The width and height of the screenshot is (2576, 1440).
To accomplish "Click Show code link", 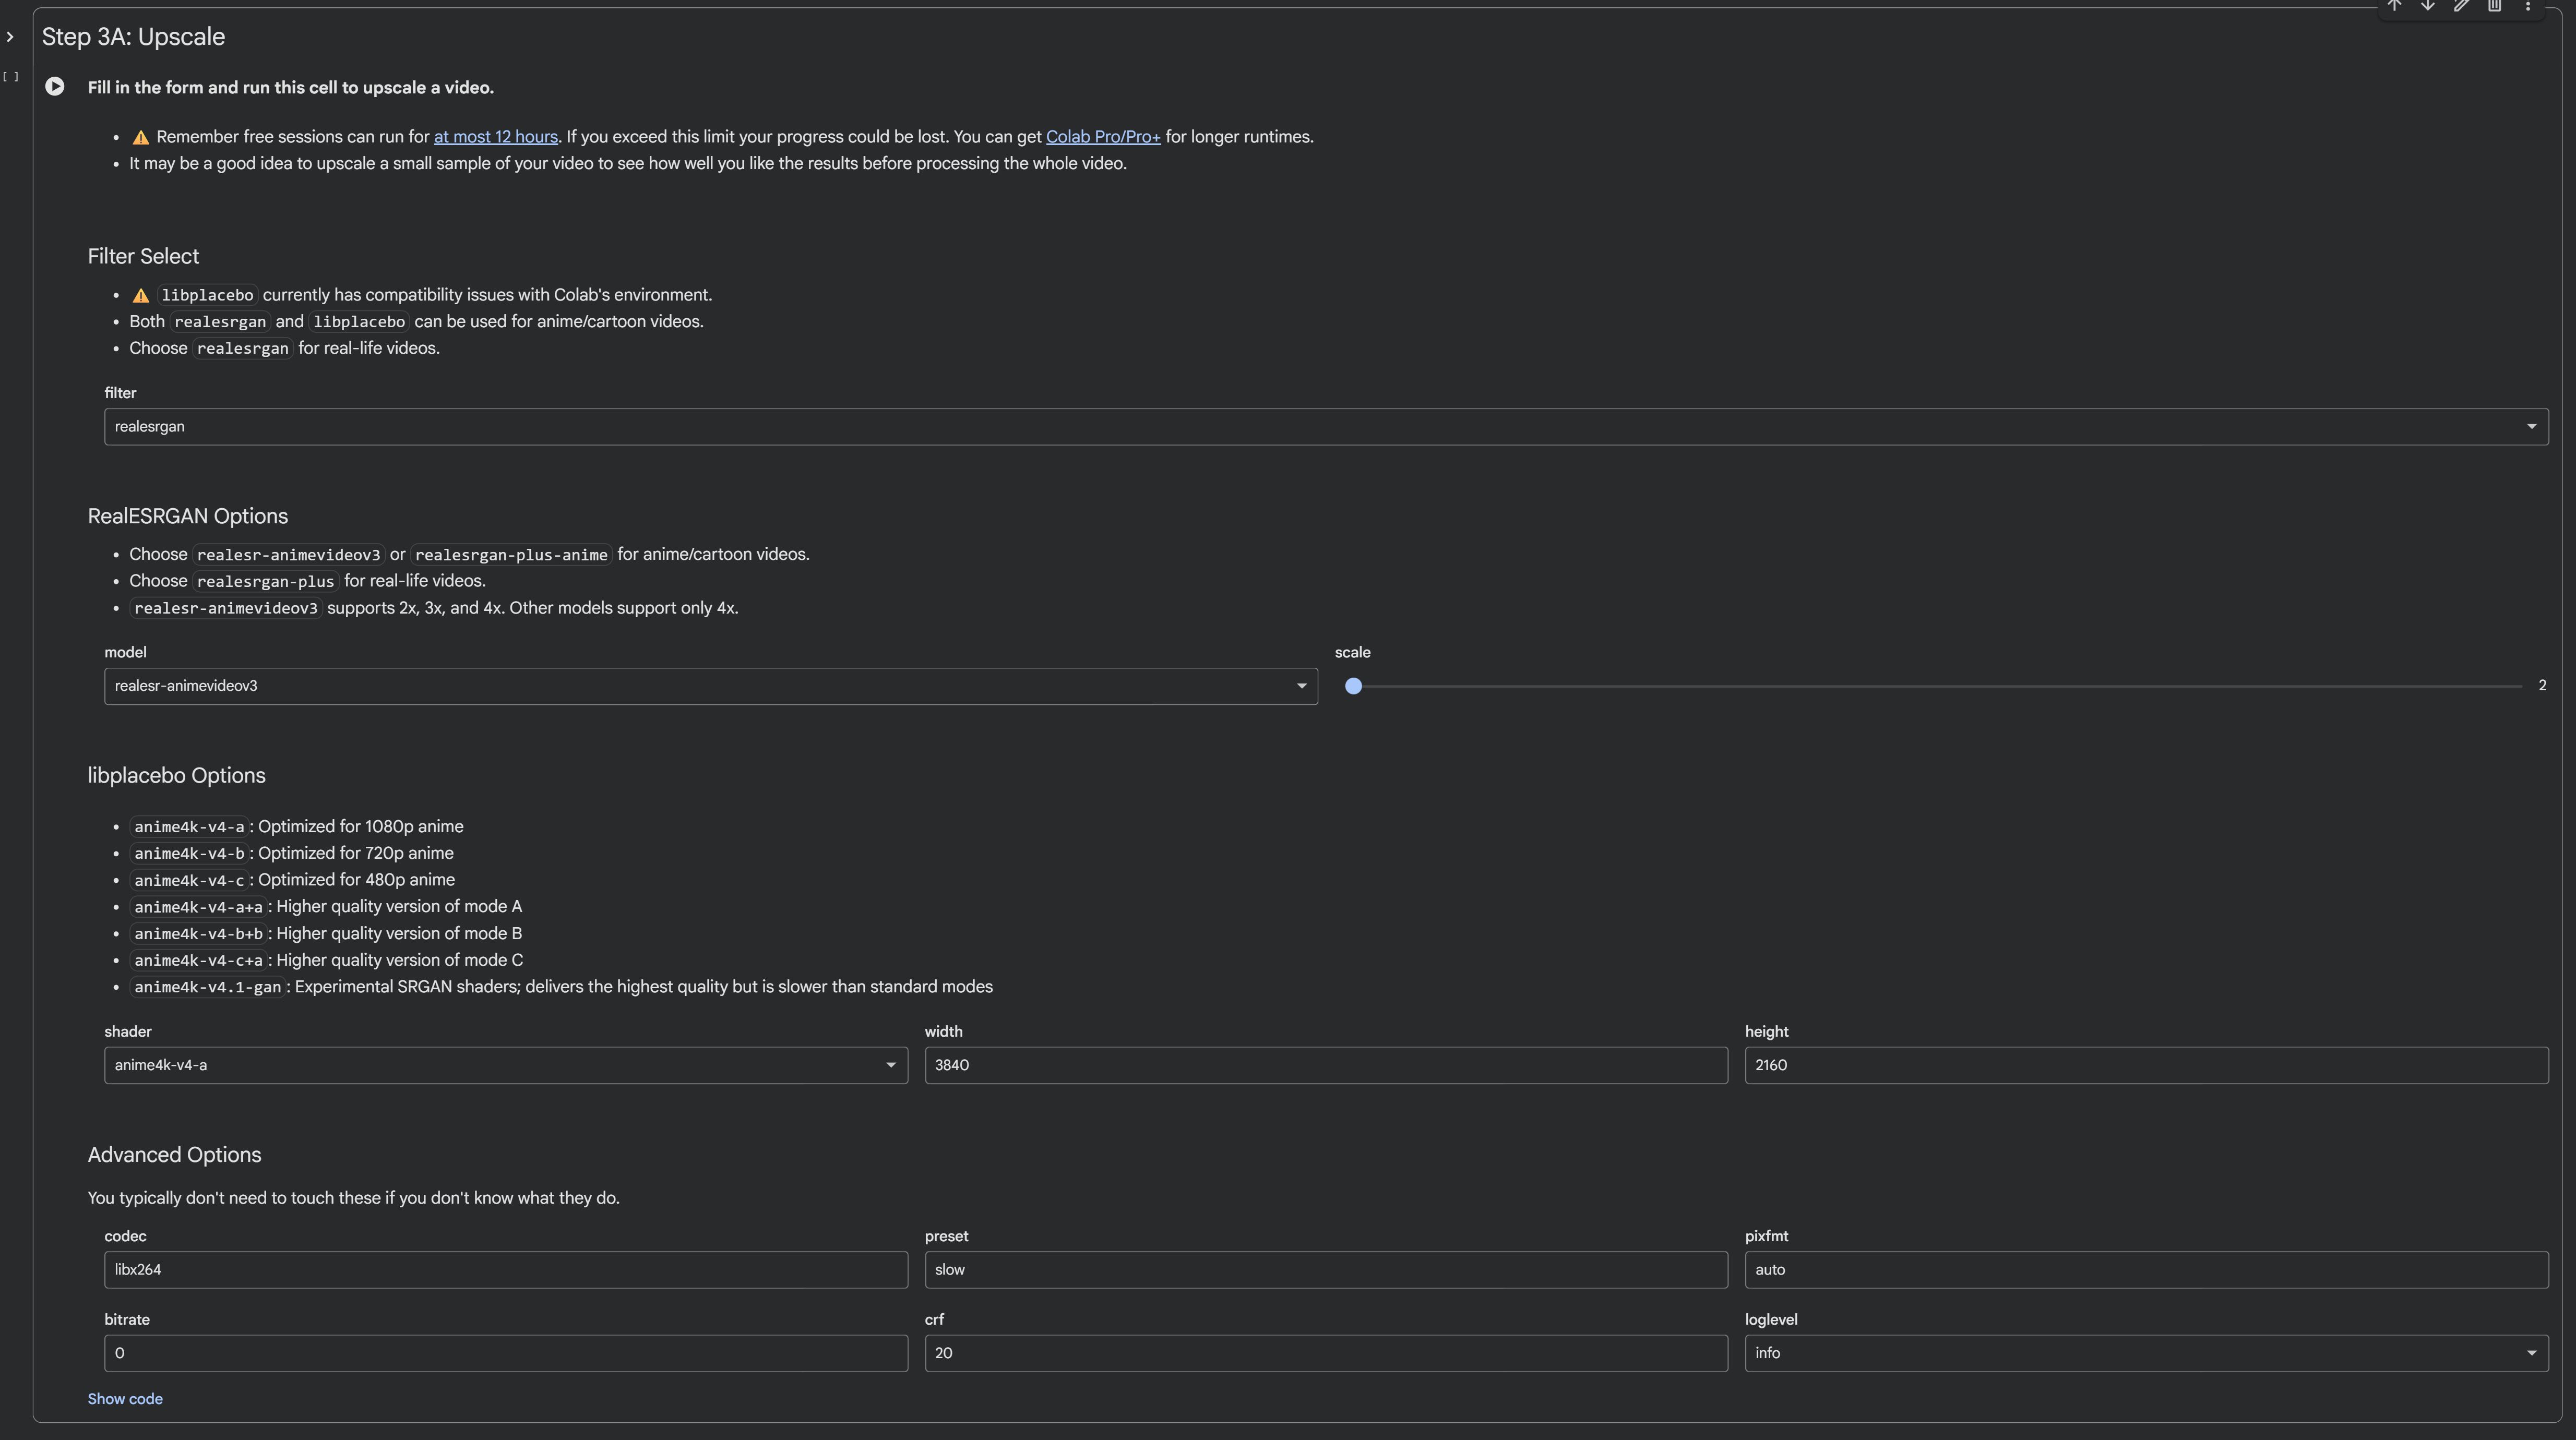I will tap(125, 1399).
